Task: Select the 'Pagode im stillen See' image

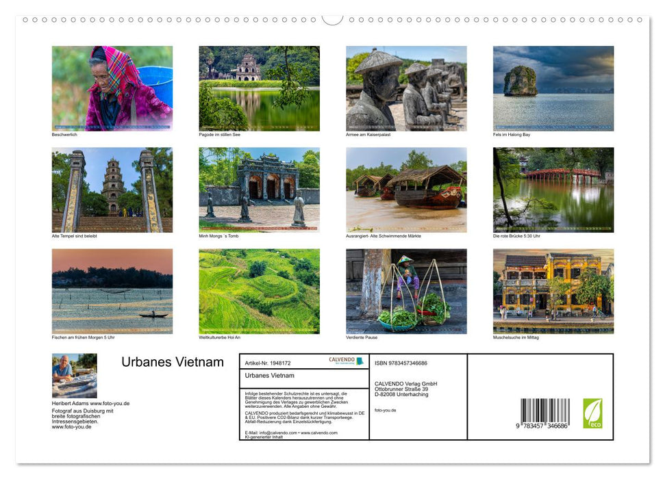Action: [x=259, y=88]
